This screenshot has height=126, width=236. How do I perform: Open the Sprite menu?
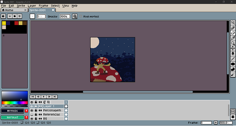[x=21, y=6]
